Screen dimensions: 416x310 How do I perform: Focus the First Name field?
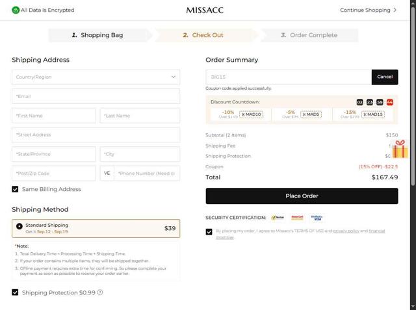54,116
